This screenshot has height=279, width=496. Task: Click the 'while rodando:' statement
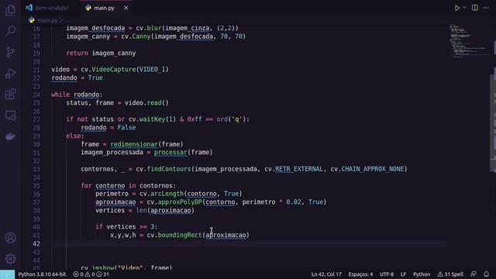pyautogui.click(x=77, y=95)
